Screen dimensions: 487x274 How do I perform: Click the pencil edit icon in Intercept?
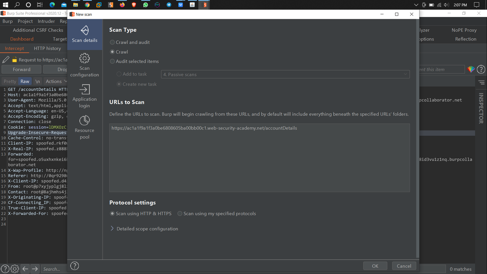point(6,60)
